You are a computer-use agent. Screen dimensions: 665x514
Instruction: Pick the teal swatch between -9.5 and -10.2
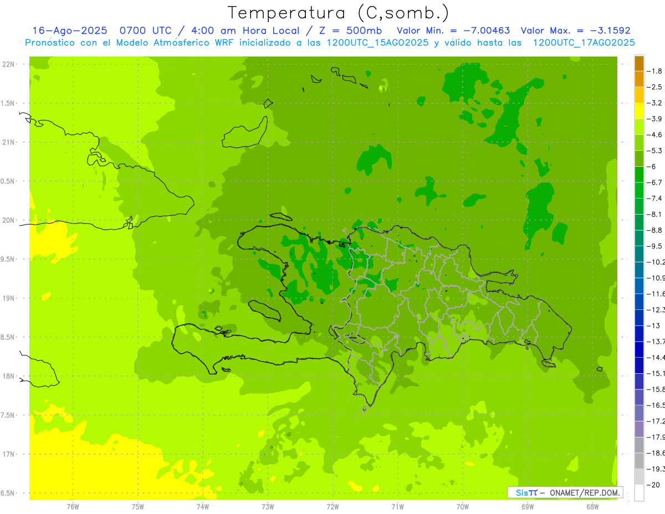tap(639, 254)
